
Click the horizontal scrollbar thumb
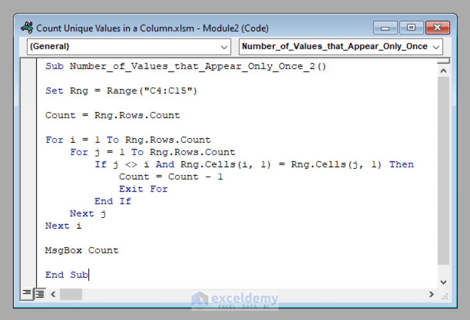[x=71, y=294]
